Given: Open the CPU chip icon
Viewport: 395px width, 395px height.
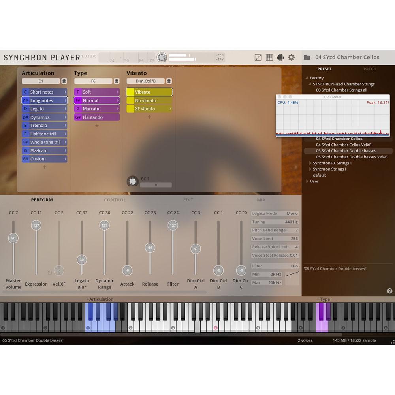Looking at the screenshot, I should (280, 57).
